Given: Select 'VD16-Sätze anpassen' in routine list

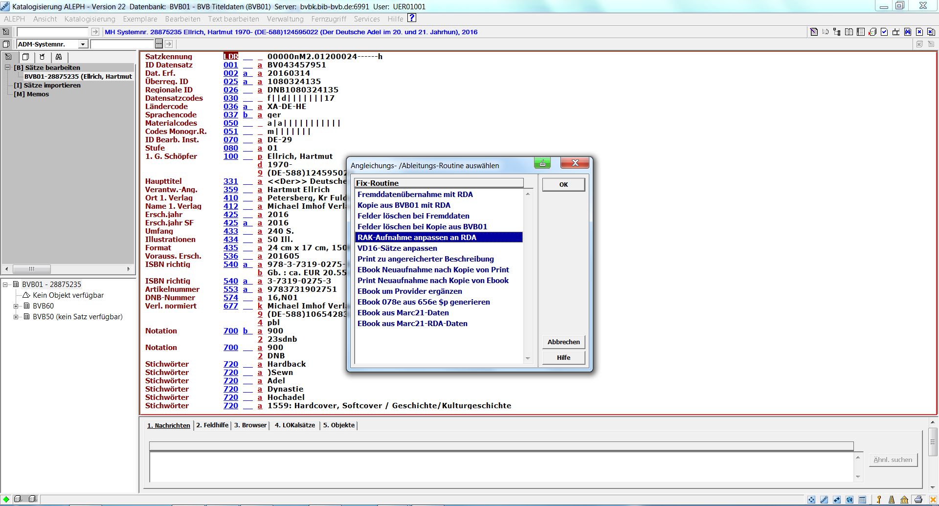Looking at the screenshot, I should point(397,248).
